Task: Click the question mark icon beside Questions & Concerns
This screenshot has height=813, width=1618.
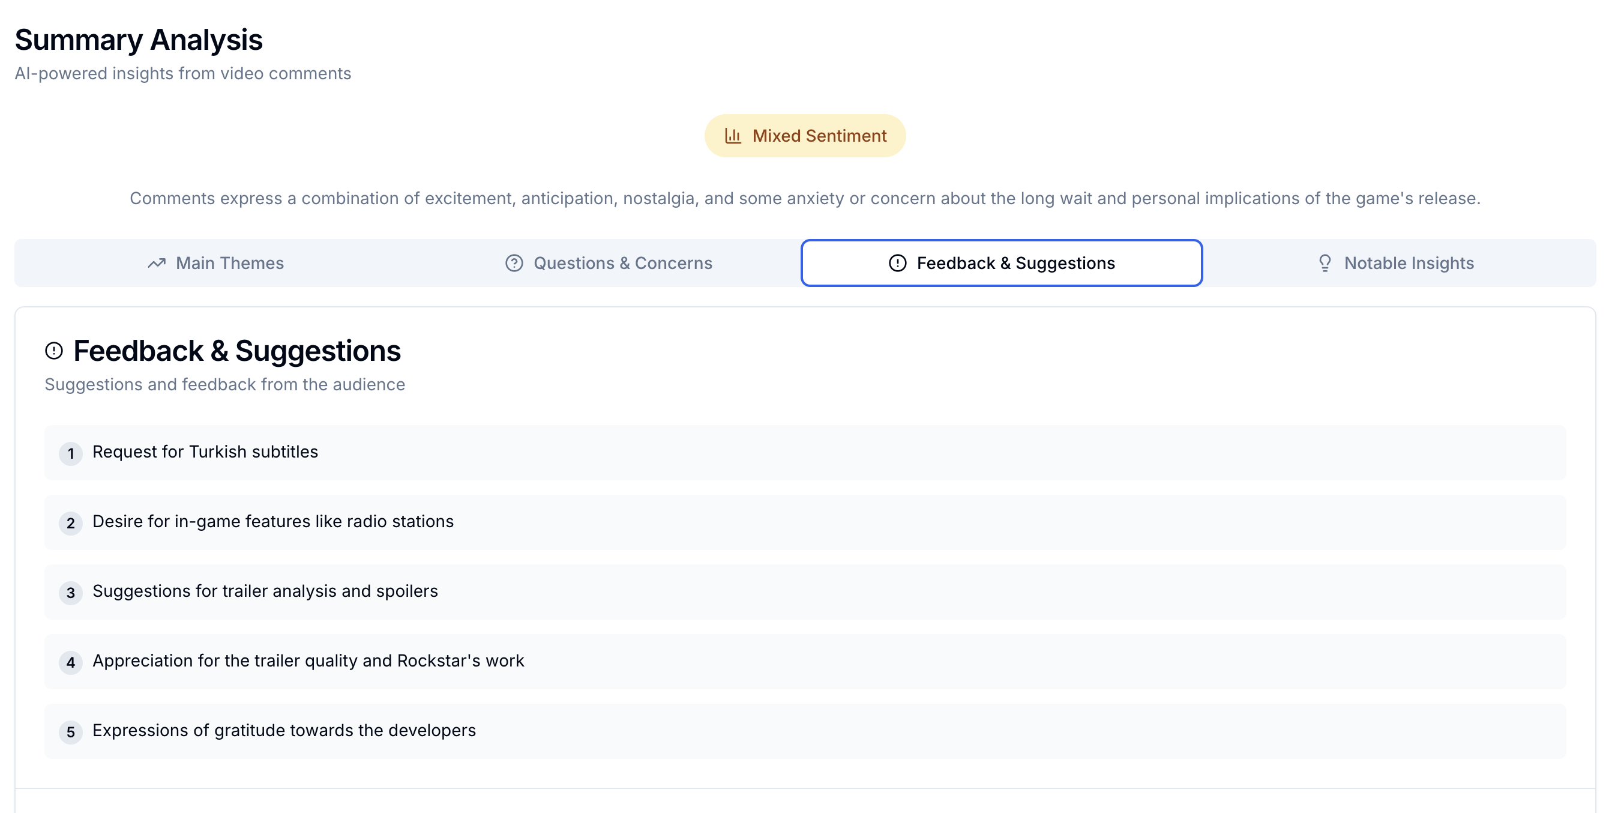Action: coord(514,263)
